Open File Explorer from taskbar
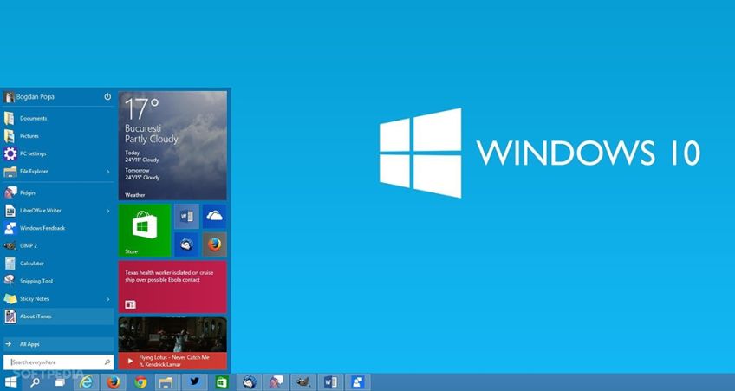 [166, 382]
